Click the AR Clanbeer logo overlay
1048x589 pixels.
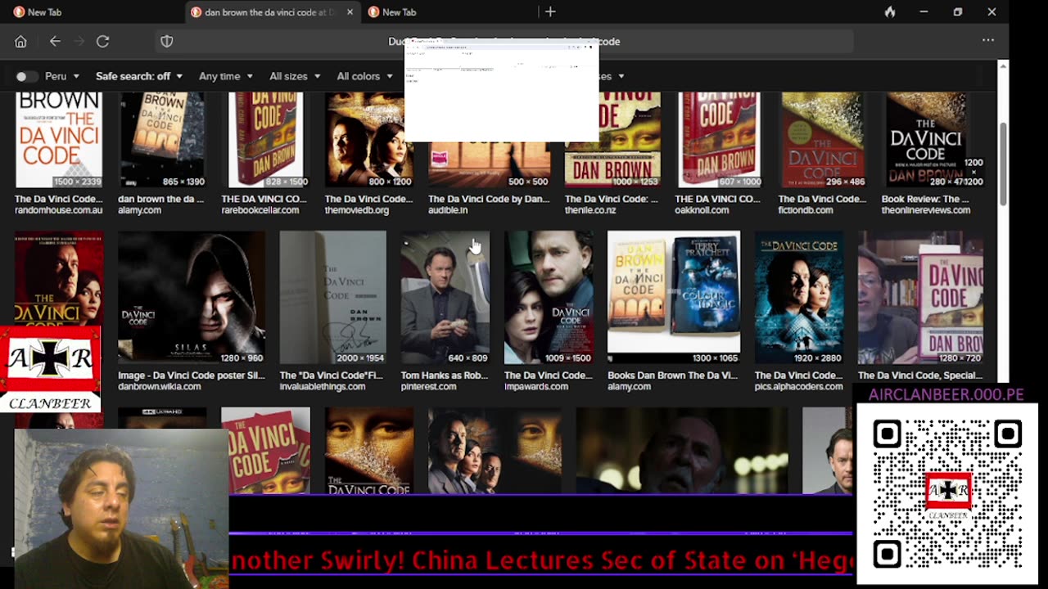click(x=50, y=369)
